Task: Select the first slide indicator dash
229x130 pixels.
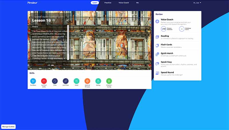Action: coord(49,65)
